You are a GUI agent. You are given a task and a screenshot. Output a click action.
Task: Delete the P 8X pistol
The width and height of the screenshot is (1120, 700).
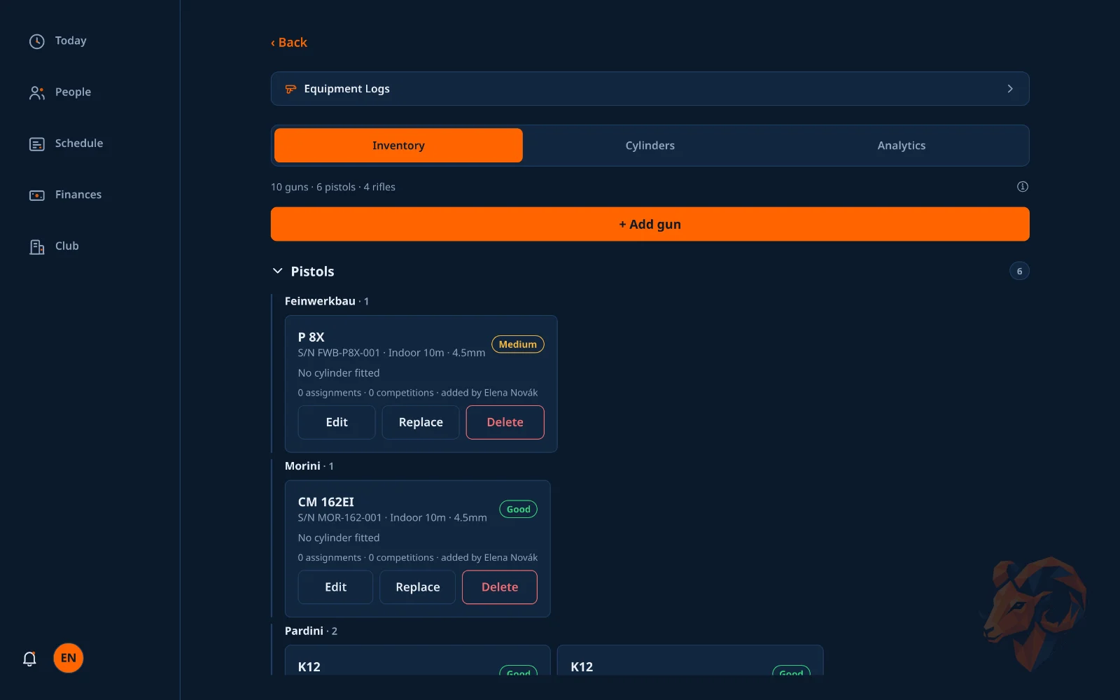pyautogui.click(x=505, y=422)
